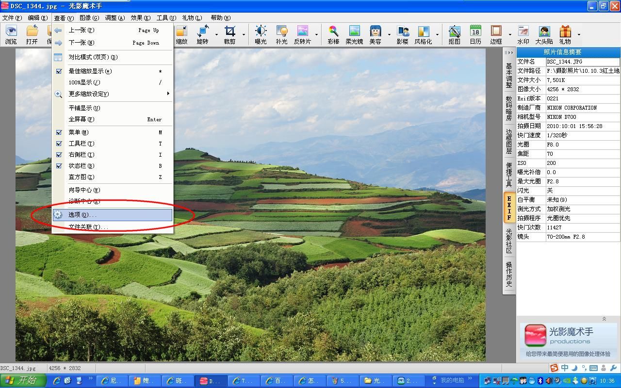Apply the 风格化 stylize effect
Image resolution: width=621 pixels, height=388 pixels.
point(423,35)
